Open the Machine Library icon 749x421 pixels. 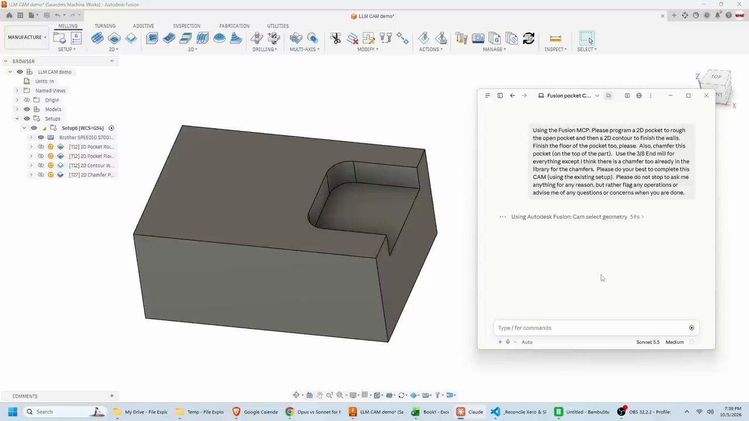pos(478,39)
